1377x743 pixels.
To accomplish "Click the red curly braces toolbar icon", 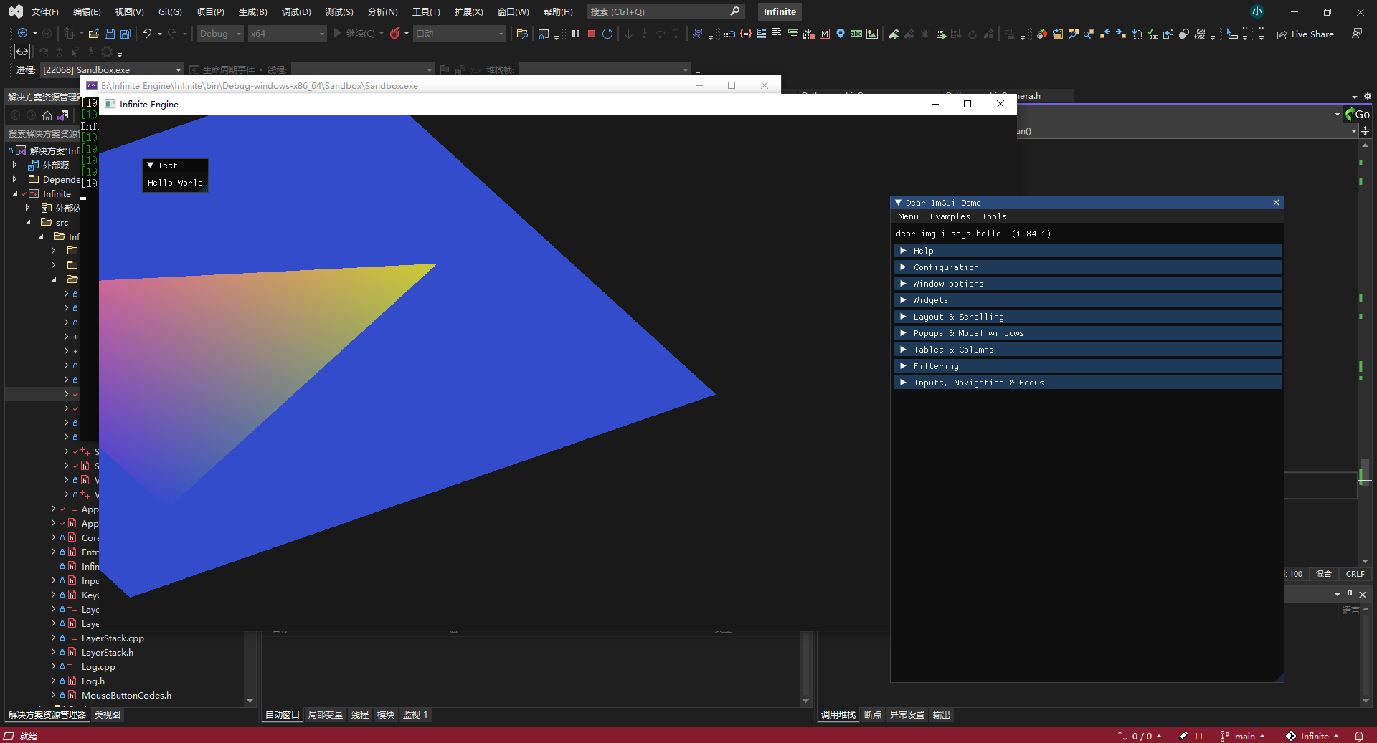I will pyautogui.click(x=746, y=34).
